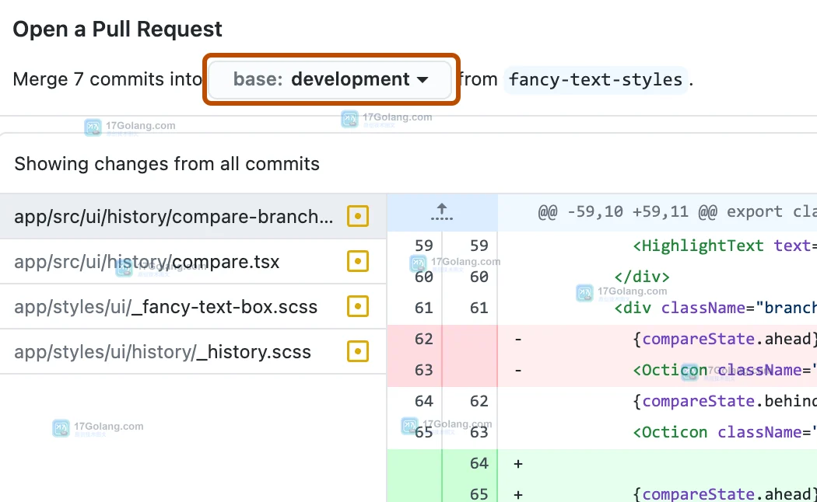817x502 pixels.
Task: Click the fancy-text-styles branch label
Action: pos(595,80)
